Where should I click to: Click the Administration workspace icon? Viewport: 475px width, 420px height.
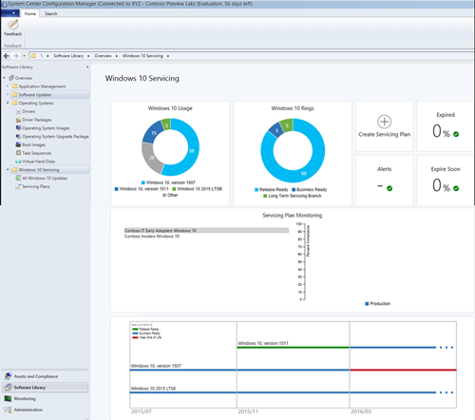tap(8, 410)
